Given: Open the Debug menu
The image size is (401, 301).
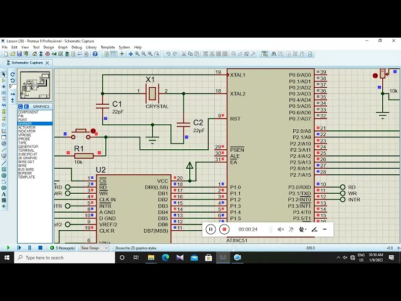Looking at the screenshot, I should point(76,48).
